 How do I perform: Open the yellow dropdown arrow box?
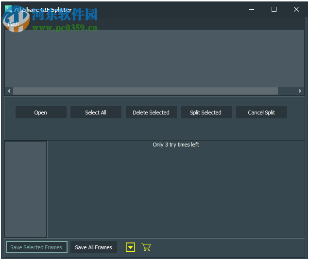tap(131, 247)
